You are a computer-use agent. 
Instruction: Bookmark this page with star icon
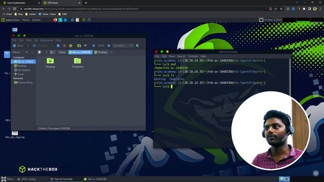tap(281, 9)
